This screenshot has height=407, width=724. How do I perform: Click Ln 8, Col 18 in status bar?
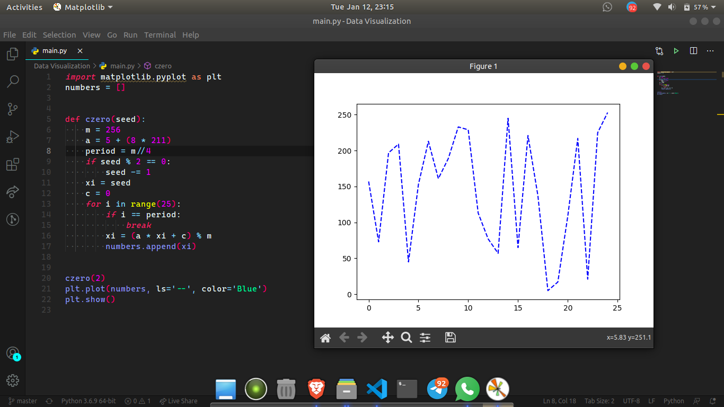click(x=559, y=401)
